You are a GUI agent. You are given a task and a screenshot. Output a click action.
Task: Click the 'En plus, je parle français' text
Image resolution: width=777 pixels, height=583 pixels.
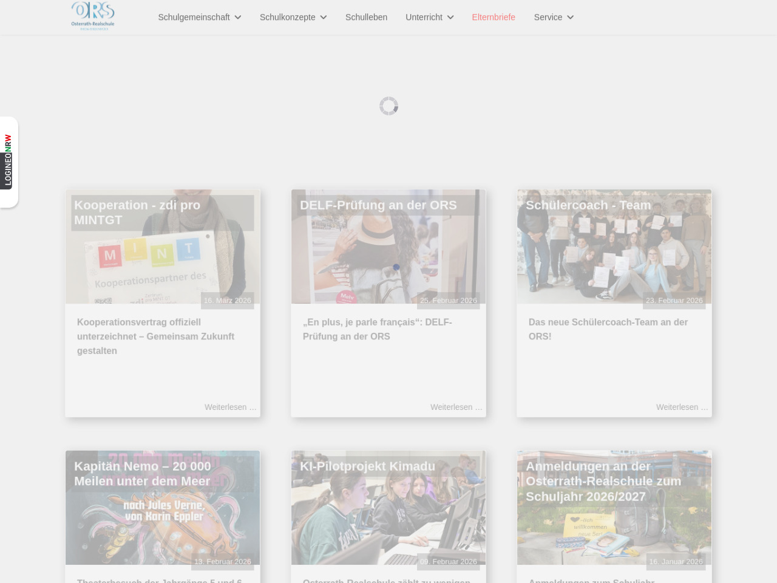pyautogui.click(x=377, y=329)
